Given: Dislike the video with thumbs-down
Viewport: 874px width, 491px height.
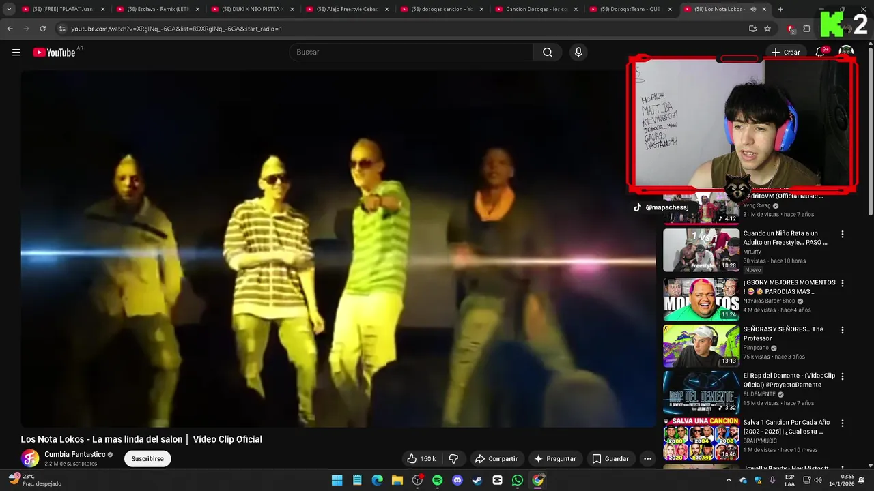Looking at the screenshot, I should pos(453,459).
